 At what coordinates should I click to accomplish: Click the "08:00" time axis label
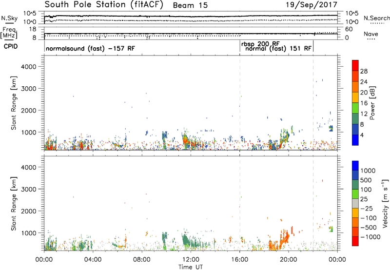tap(142, 260)
